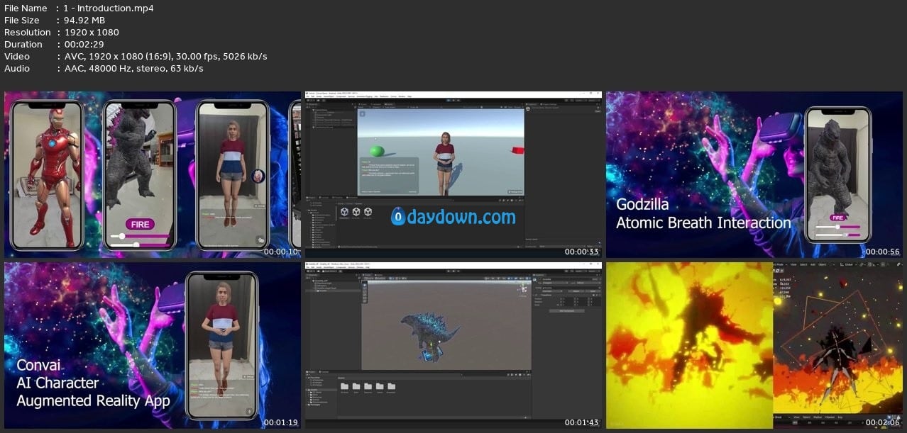Viewport: 907px width, 433px height.
Task: Click the first prefab cube icon in Convai project panel
Action: pos(344,211)
